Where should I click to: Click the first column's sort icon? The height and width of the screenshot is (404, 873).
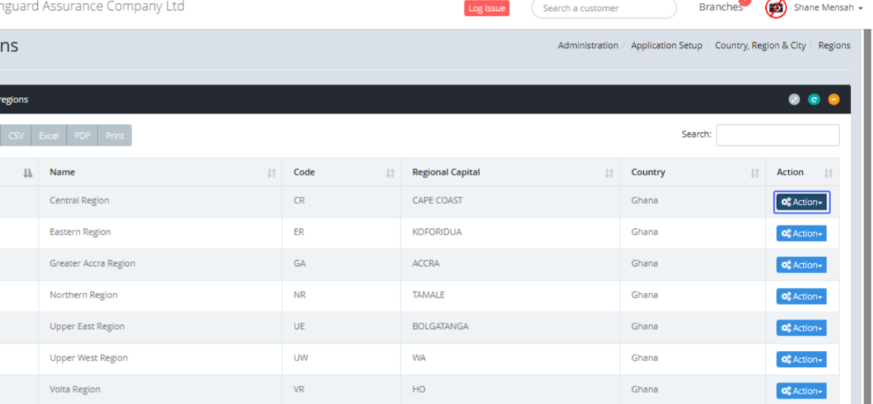pyautogui.click(x=28, y=173)
